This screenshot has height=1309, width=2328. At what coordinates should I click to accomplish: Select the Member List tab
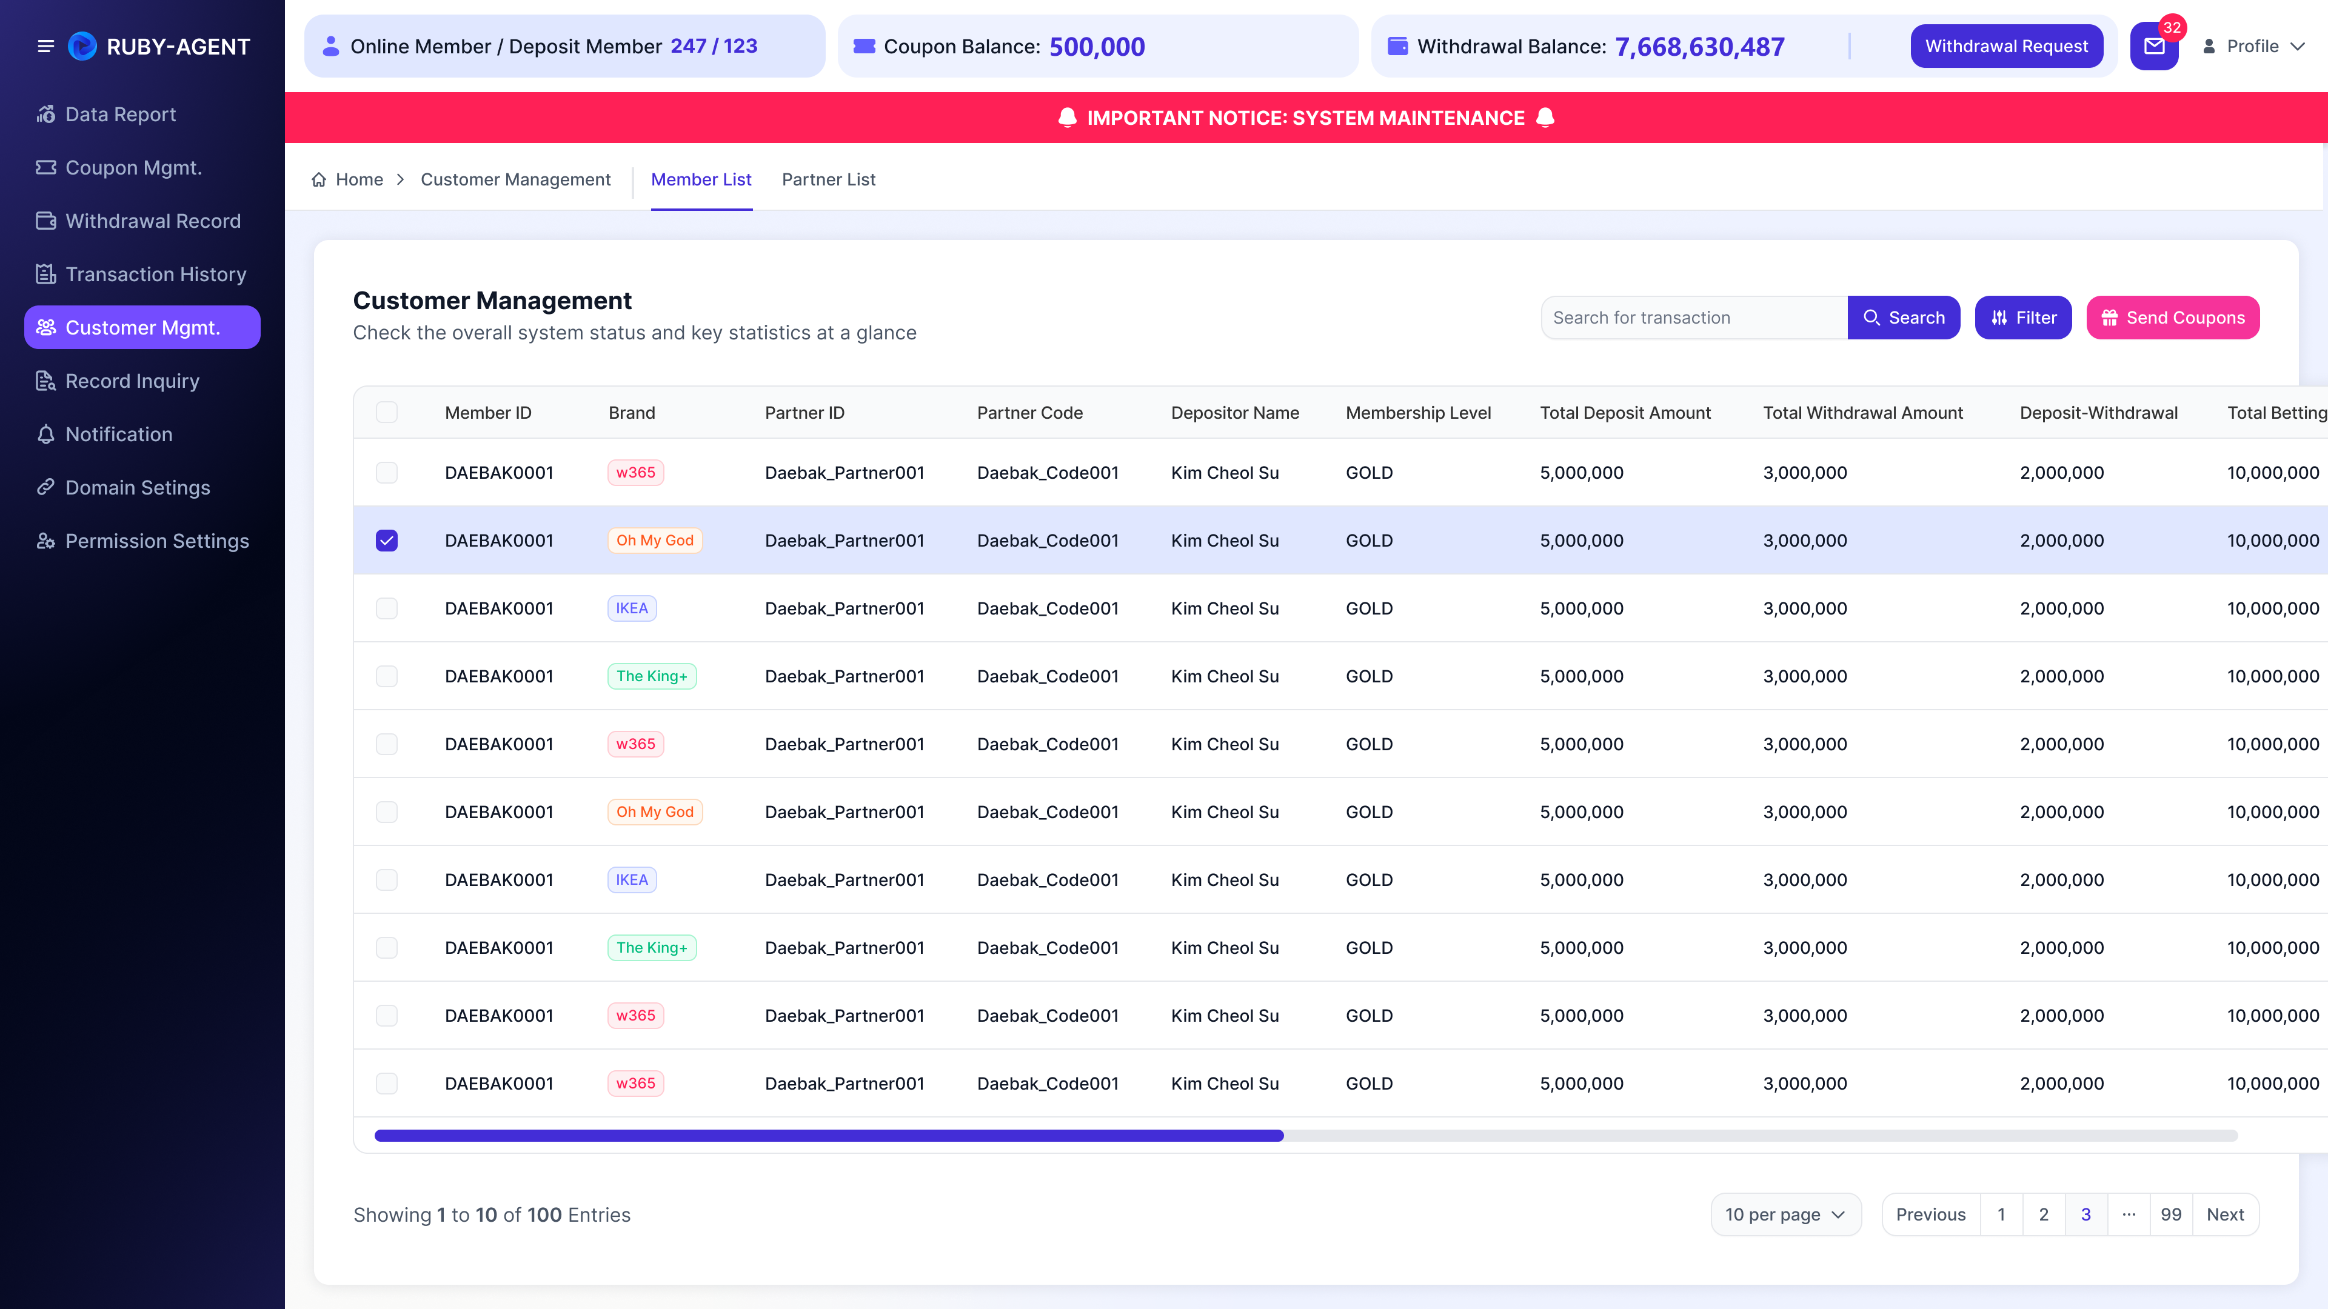(x=701, y=180)
